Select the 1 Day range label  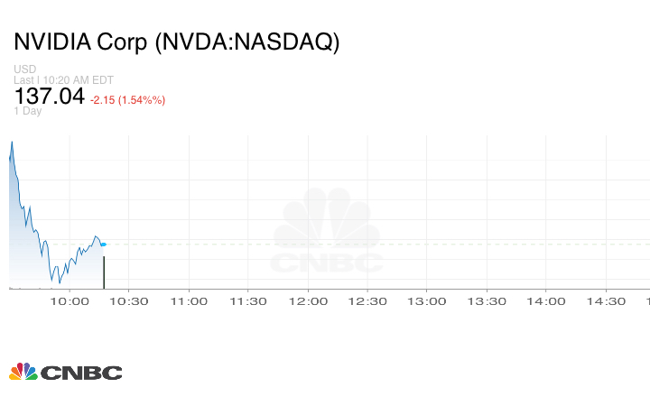[x=28, y=111]
